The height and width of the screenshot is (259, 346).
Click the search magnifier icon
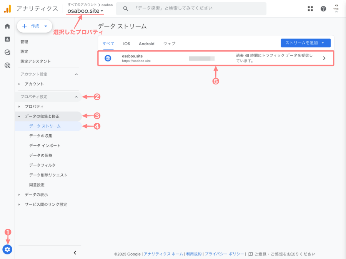pyautogui.click(x=126, y=8)
